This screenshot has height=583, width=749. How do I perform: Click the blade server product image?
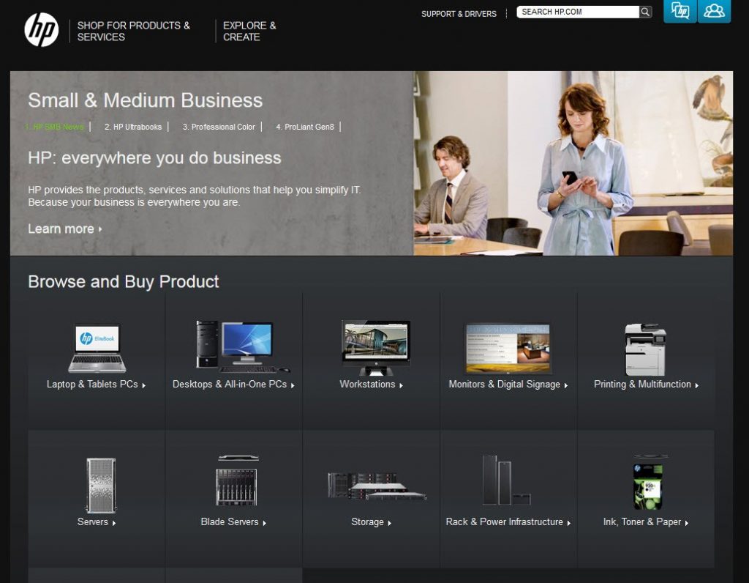click(x=236, y=483)
